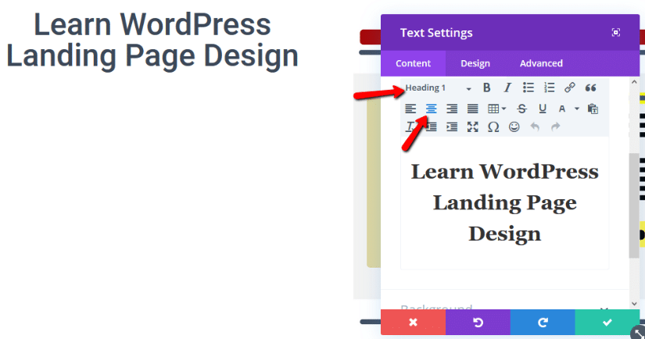Click the 'Text Settings' modal title
The height and width of the screenshot is (339, 645).
[436, 33]
